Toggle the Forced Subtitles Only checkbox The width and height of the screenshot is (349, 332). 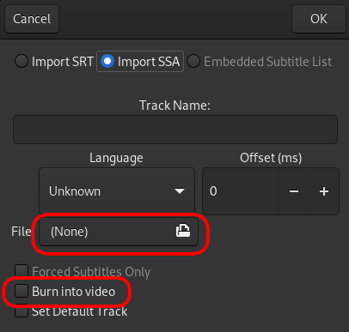(21, 271)
